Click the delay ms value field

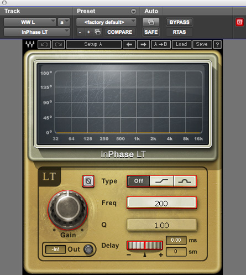click(176, 240)
